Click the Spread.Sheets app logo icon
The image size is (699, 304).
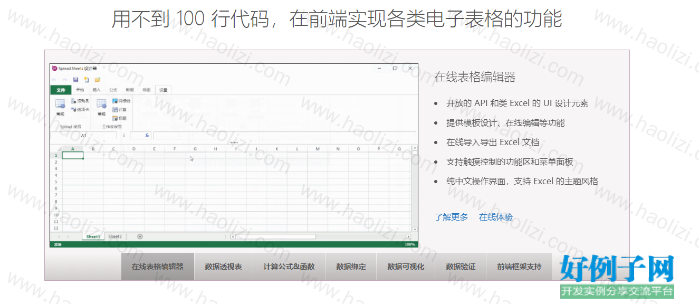[x=54, y=69]
